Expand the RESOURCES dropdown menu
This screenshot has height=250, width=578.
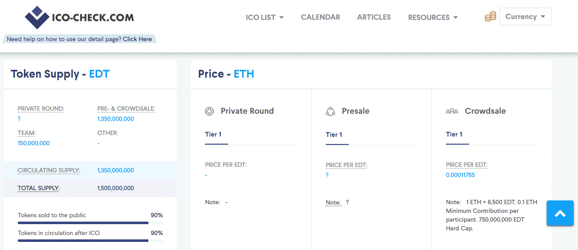click(433, 17)
